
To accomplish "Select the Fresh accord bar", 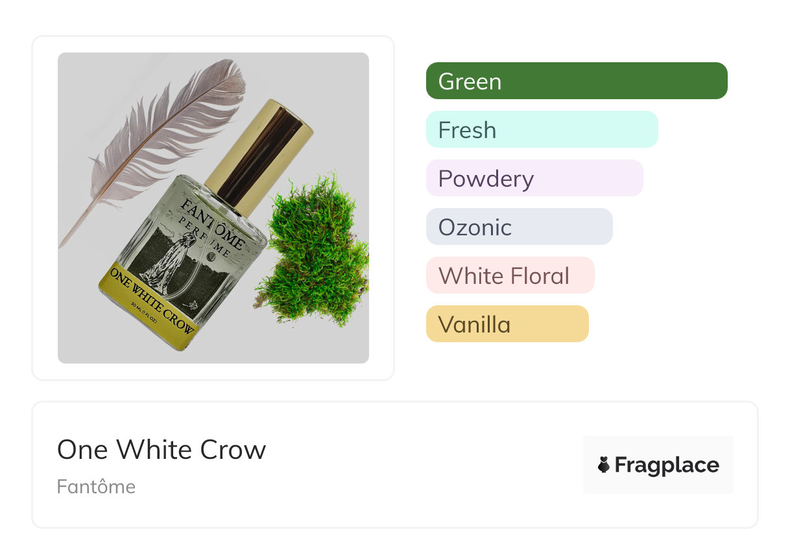I will click(542, 130).
